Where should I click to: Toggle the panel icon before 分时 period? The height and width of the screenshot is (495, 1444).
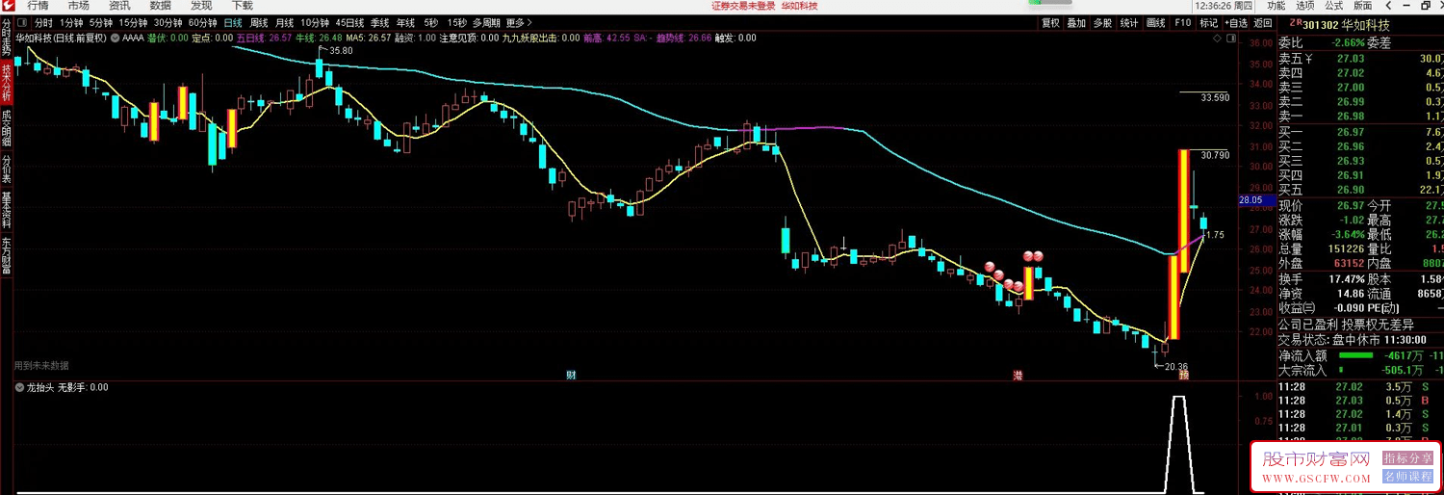tap(24, 22)
